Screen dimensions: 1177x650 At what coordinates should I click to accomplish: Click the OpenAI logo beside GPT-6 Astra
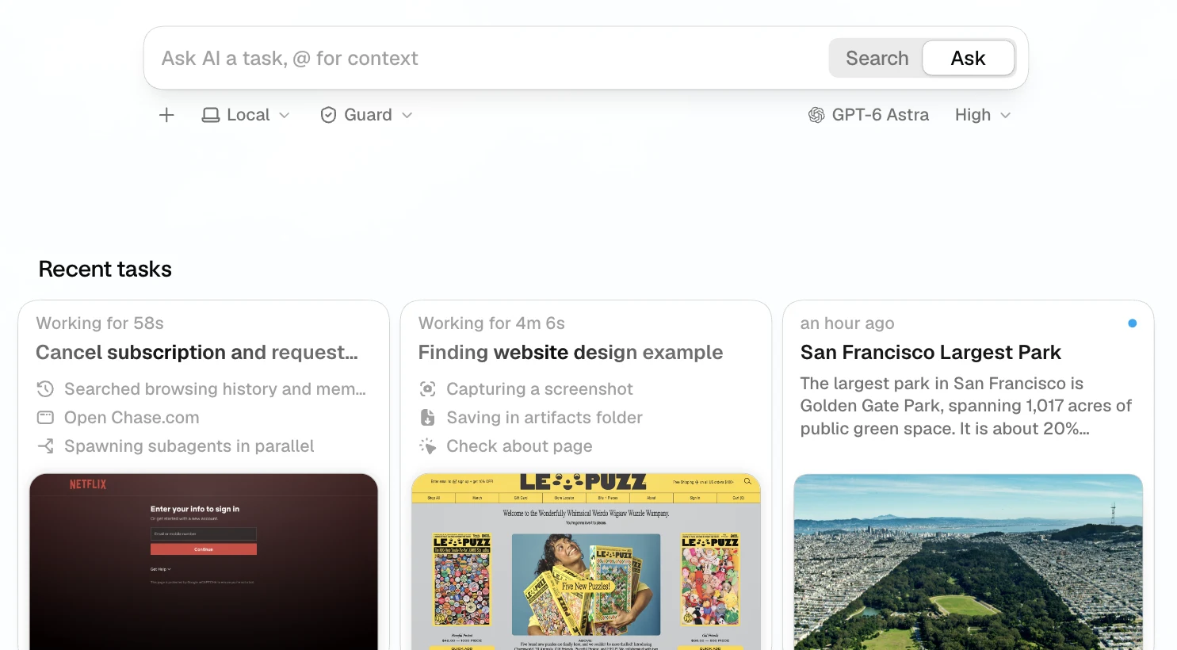tap(816, 115)
